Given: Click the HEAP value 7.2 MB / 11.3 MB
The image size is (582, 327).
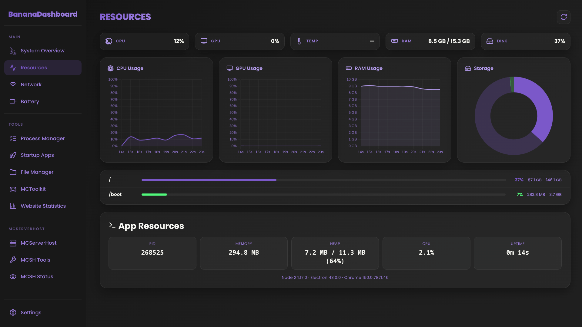Looking at the screenshot, I should (x=335, y=253).
